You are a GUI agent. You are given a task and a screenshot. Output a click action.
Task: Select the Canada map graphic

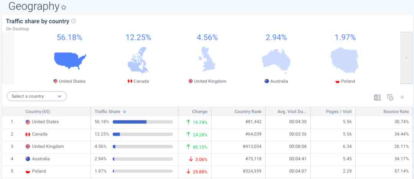pos(138,60)
